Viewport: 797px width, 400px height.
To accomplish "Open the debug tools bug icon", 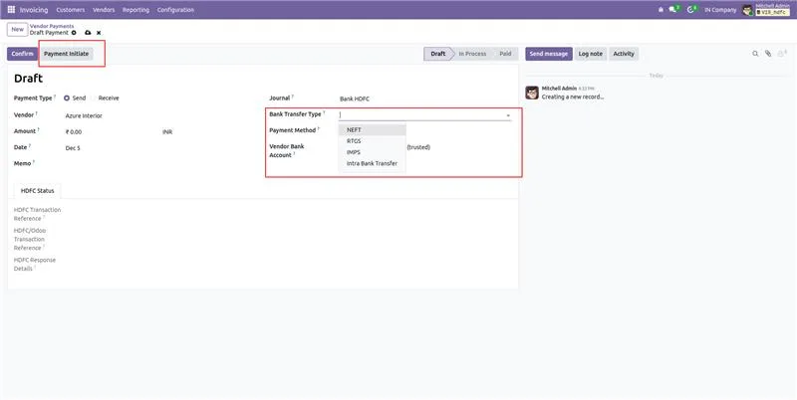I will 661,10.
